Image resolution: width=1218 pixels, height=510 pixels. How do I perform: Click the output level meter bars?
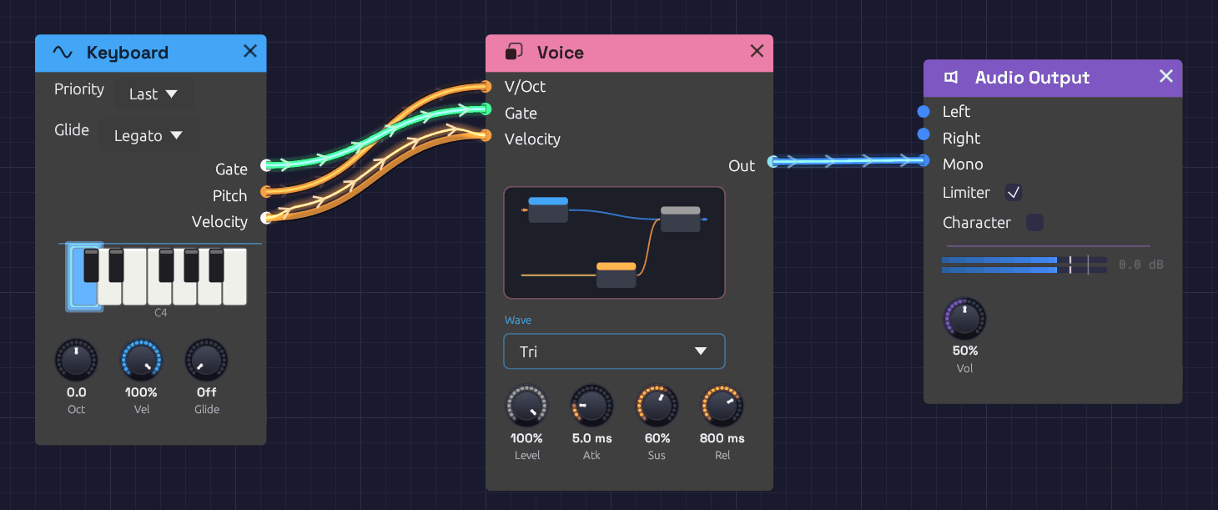pyautogui.click(x=1024, y=265)
